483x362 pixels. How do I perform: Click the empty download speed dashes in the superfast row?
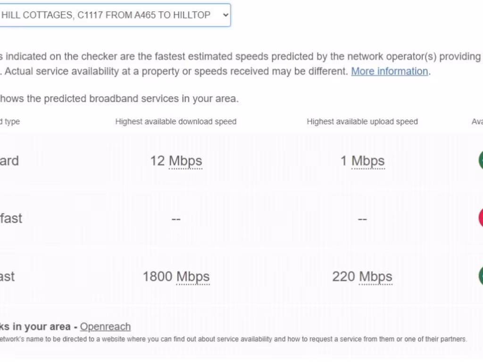point(176,219)
